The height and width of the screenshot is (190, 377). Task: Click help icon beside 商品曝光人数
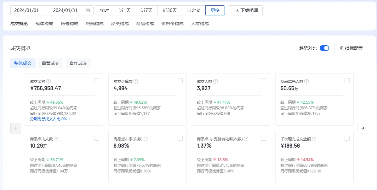coord(306,81)
